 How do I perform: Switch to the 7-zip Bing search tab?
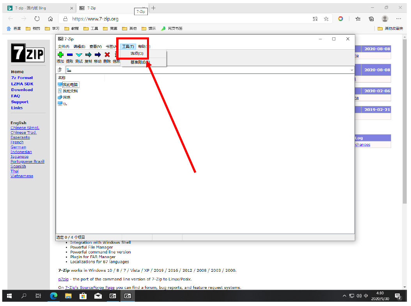[39, 8]
